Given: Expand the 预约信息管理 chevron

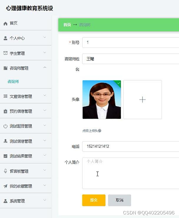Looking at the screenshot, I should pos(45,110).
